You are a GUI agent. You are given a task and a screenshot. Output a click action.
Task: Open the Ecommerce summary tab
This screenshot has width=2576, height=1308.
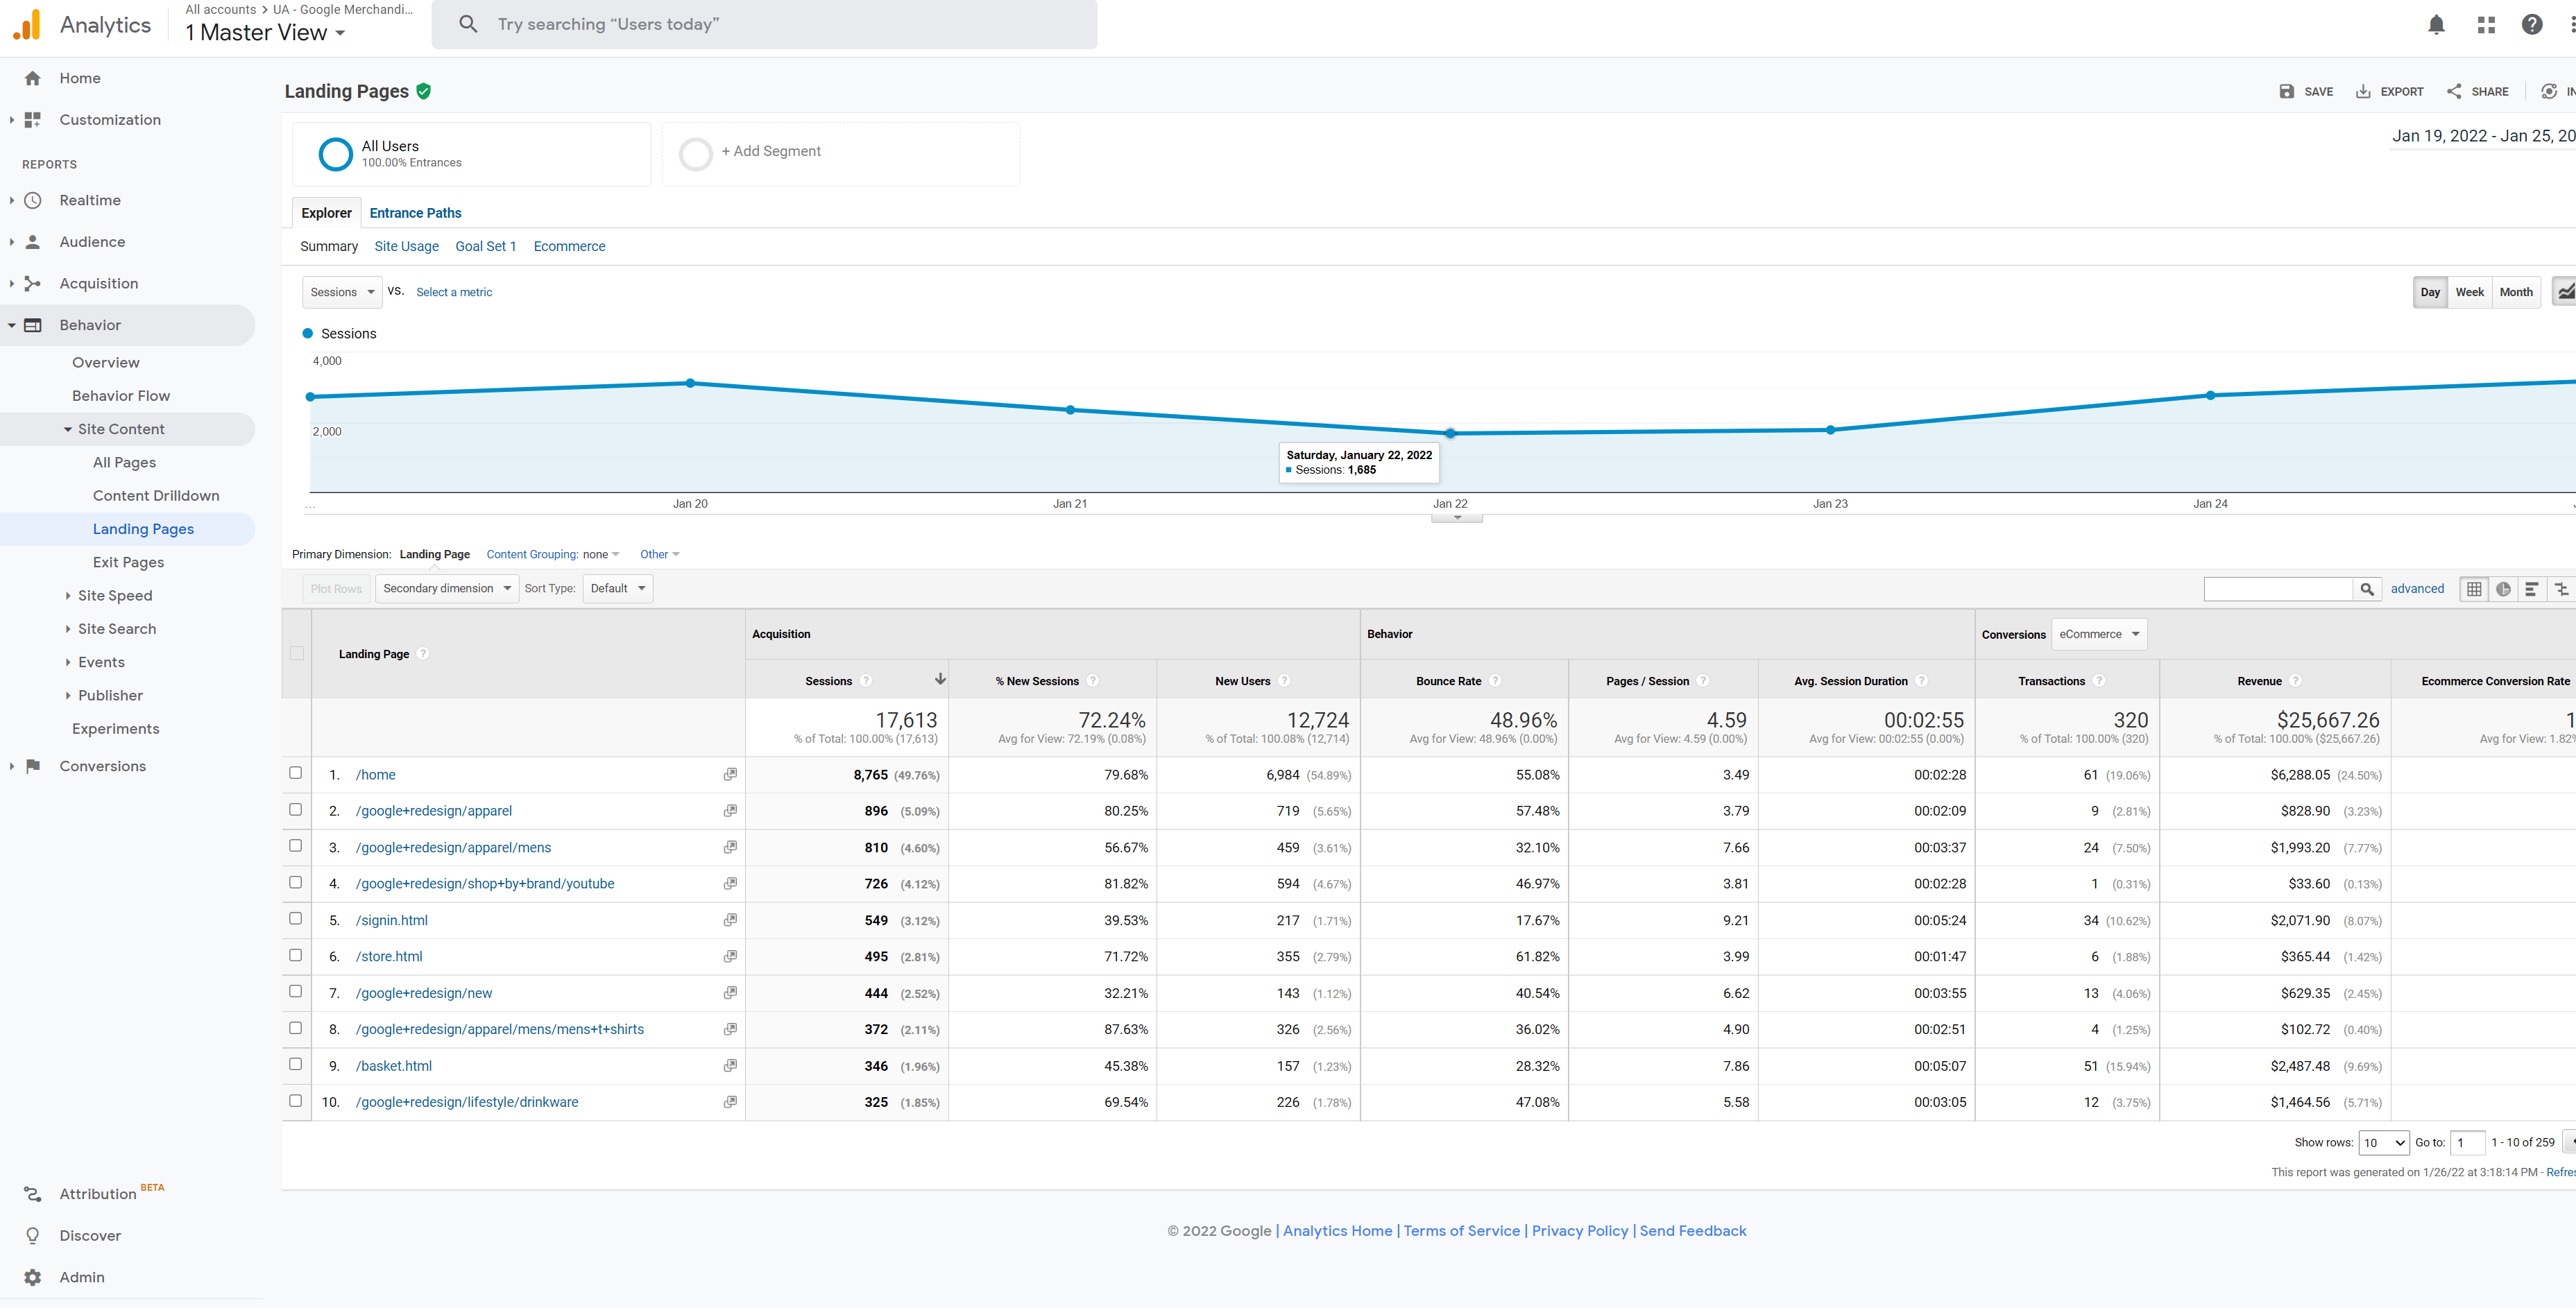[x=569, y=246]
